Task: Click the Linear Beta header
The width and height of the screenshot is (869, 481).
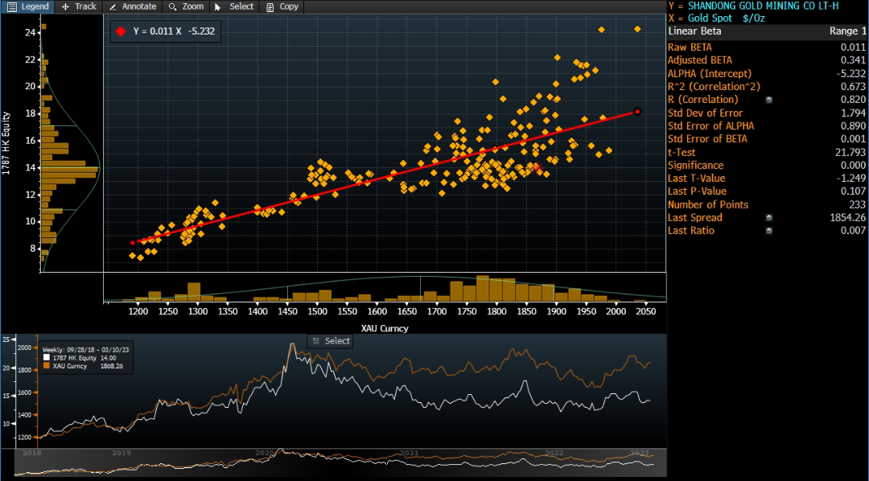Action: [695, 31]
